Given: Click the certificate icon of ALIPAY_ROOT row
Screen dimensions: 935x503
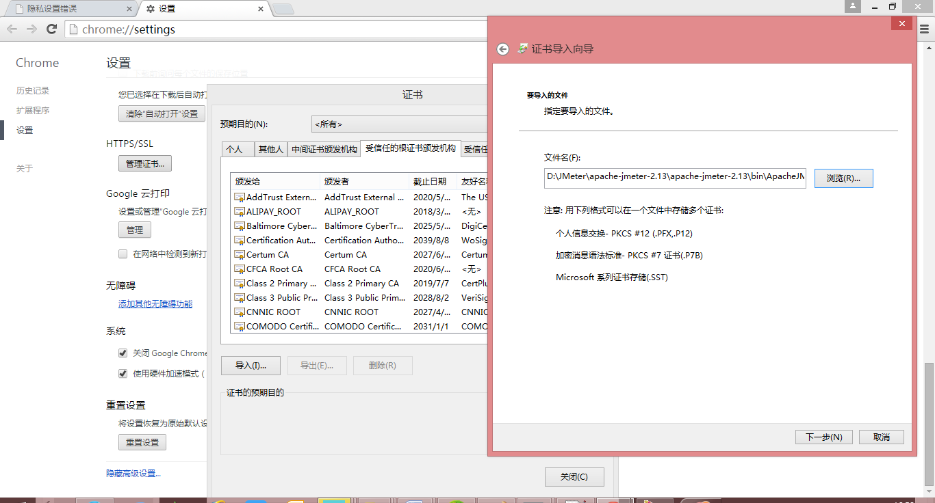Looking at the screenshot, I should tap(240, 212).
